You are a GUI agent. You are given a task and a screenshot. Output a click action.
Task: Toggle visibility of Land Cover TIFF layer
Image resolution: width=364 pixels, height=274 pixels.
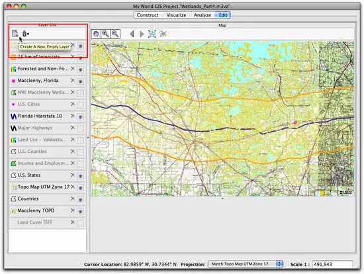(x=80, y=223)
